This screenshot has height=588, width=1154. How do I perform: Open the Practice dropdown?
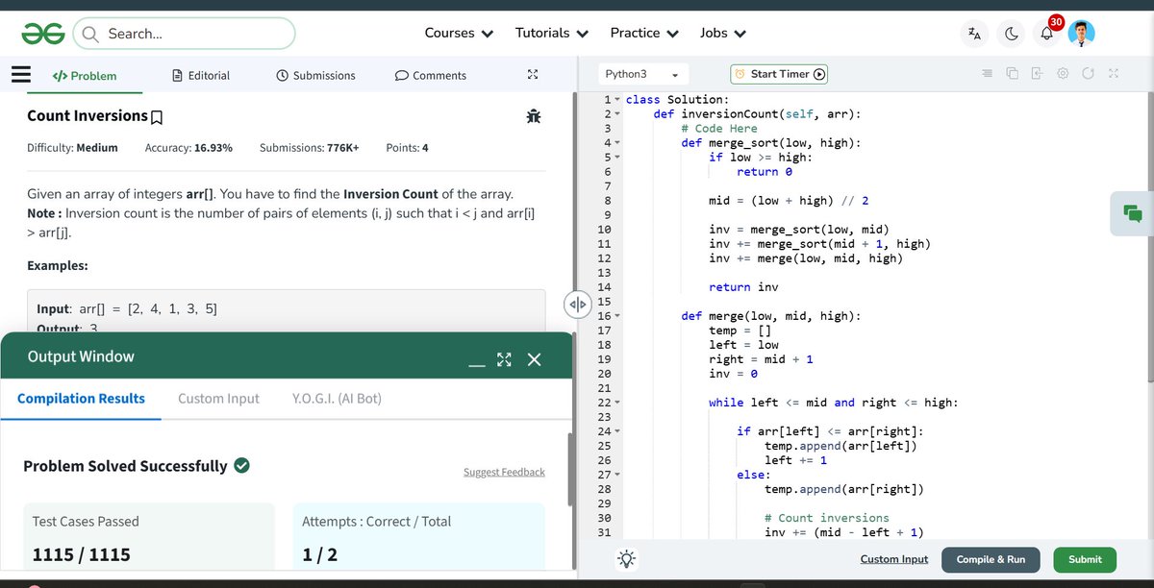[644, 33]
